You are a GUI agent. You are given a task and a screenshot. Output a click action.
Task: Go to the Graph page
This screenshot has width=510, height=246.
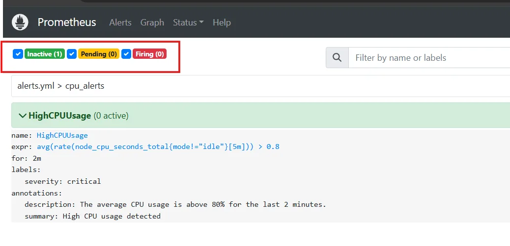pyautogui.click(x=152, y=23)
